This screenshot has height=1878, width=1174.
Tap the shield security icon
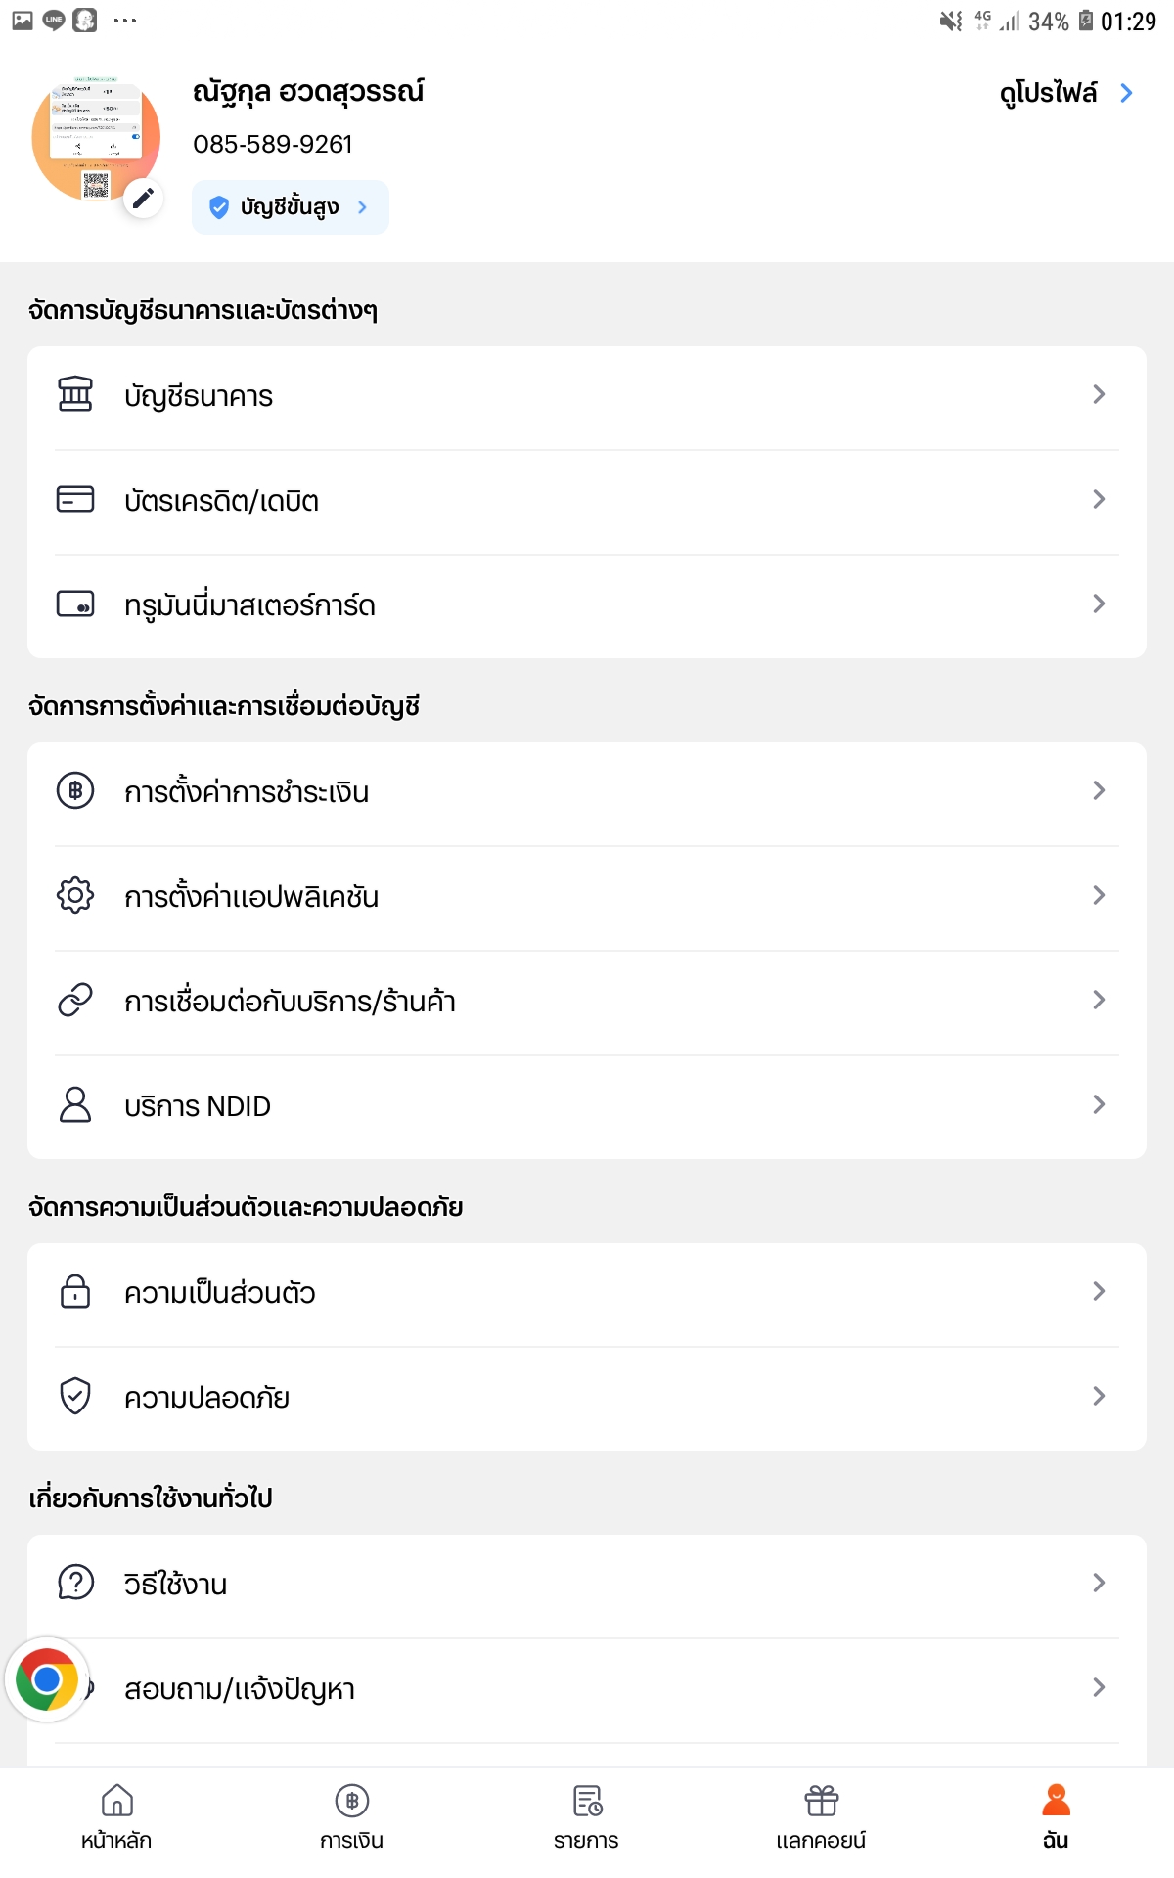coord(75,1396)
